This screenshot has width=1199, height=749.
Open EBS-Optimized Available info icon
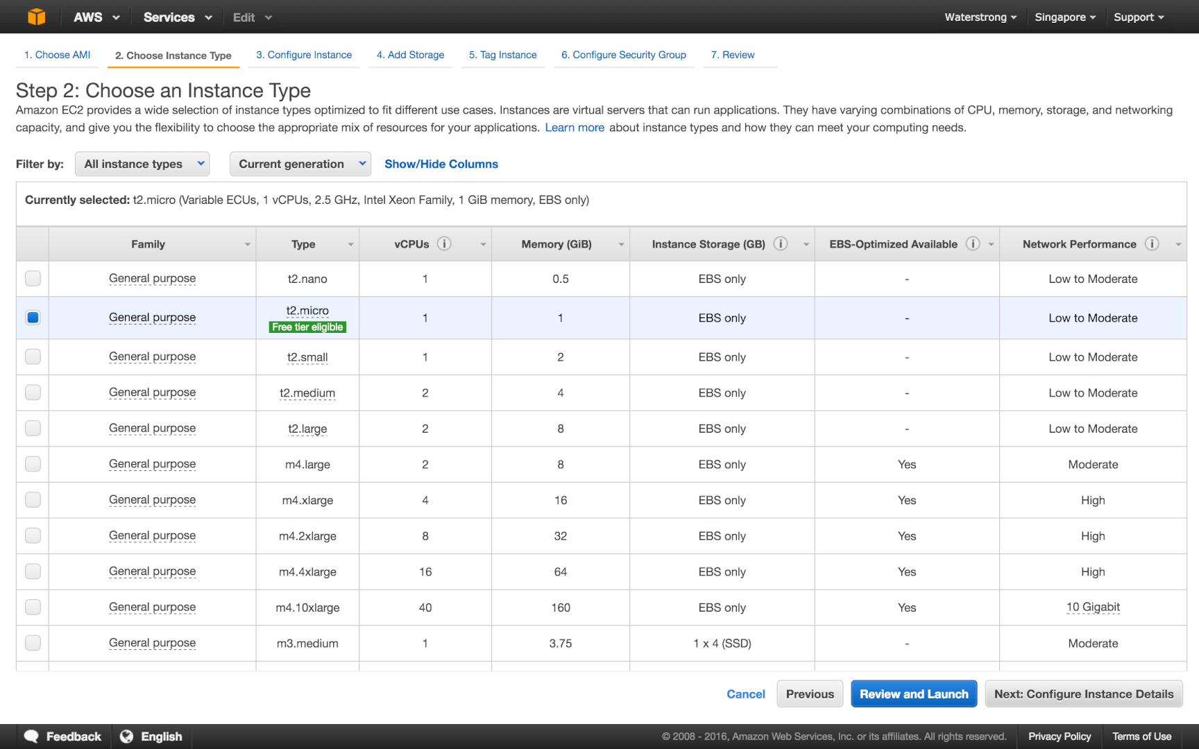(973, 243)
